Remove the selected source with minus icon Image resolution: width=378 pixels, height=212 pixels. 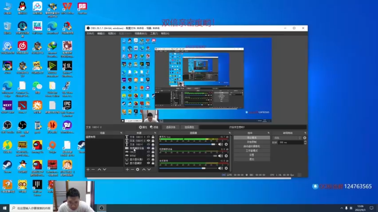(132, 170)
